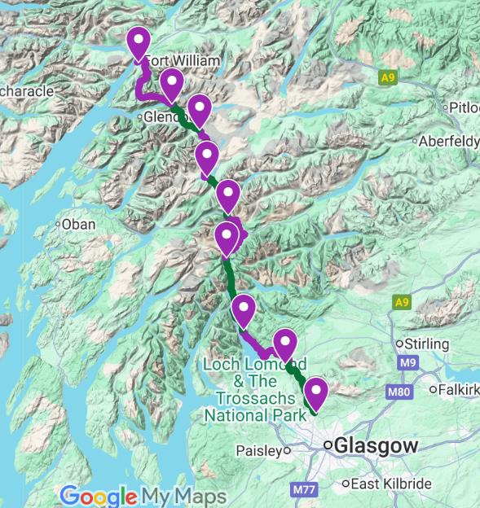The image size is (480, 508).
Task: Select the long green route segment above Loch Lomond
Action: click(231, 280)
